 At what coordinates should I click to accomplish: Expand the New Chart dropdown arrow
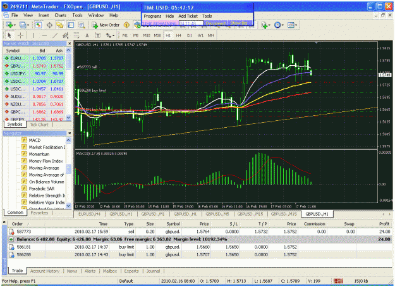pyautogui.click(x=15, y=25)
